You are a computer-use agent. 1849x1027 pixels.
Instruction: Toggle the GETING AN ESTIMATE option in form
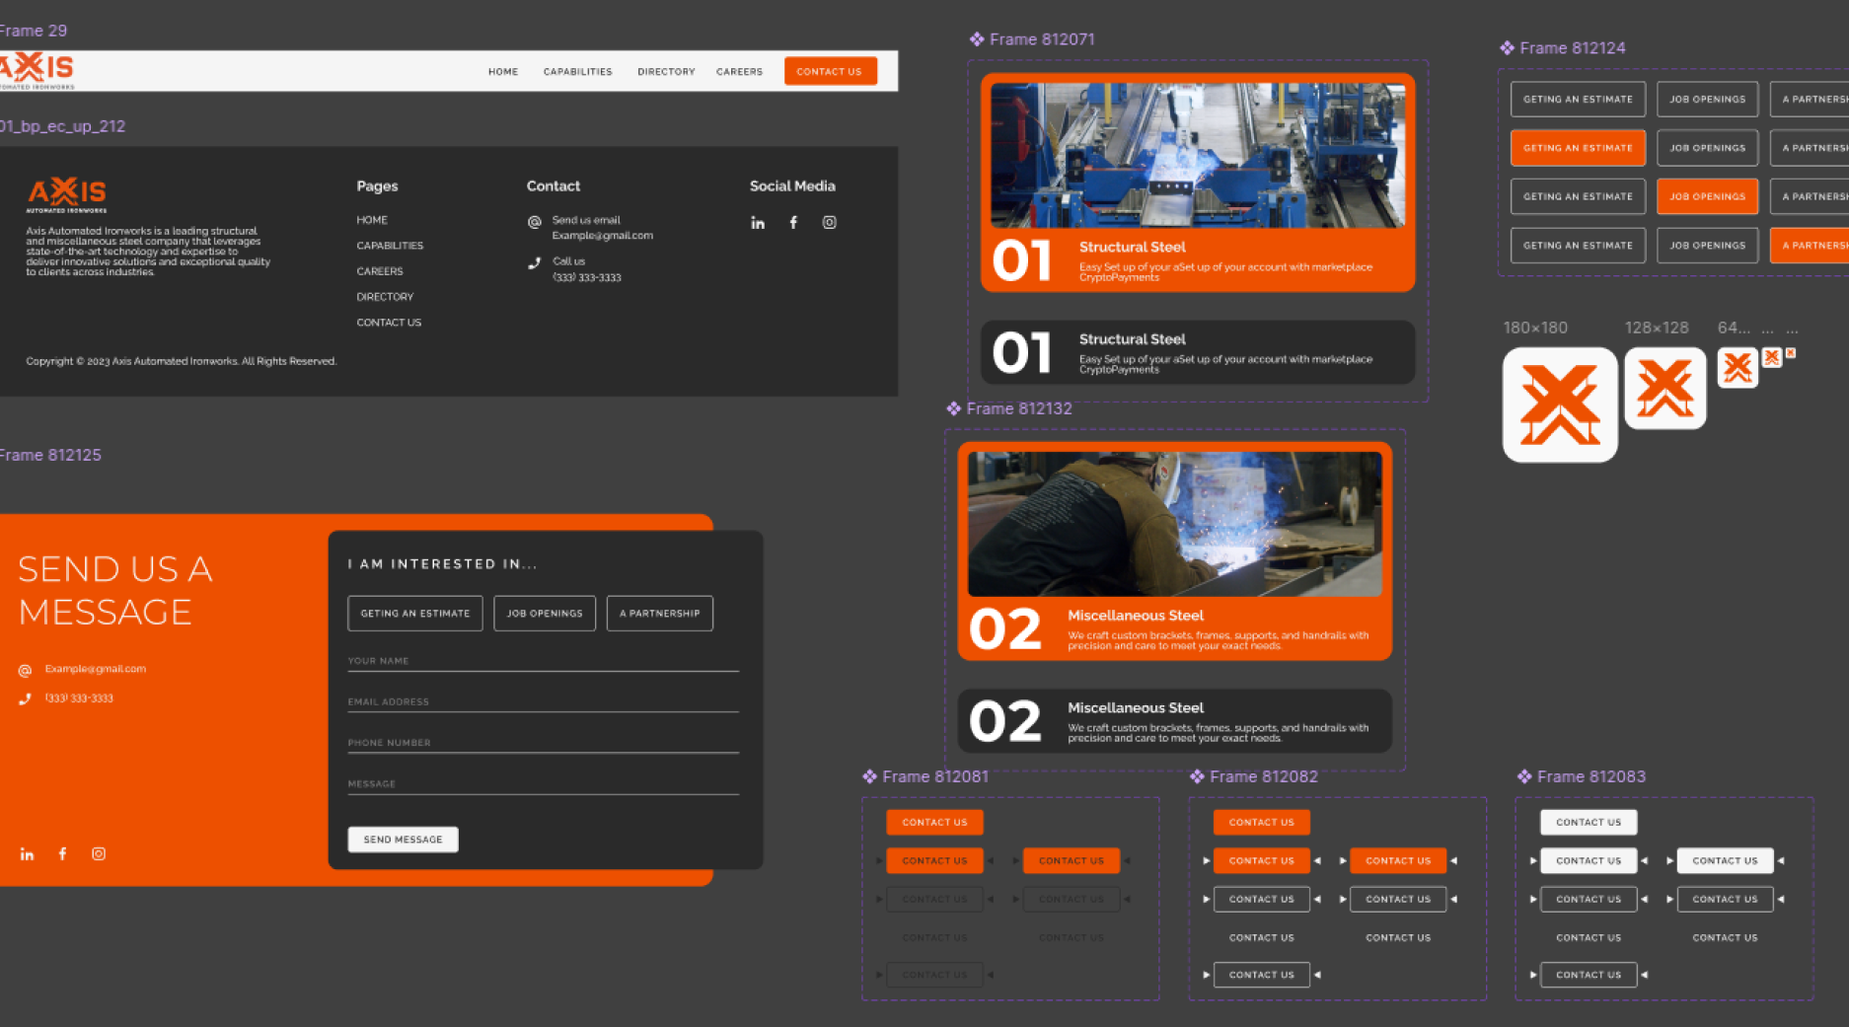(415, 614)
